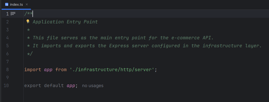The width and height of the screenshot is (269, 102).
Task: Place cursor on 'Application Entry Point' comment
Action: (65, 22)
